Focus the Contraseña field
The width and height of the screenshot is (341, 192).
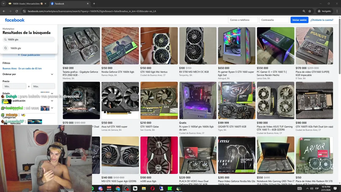(274, 20)
